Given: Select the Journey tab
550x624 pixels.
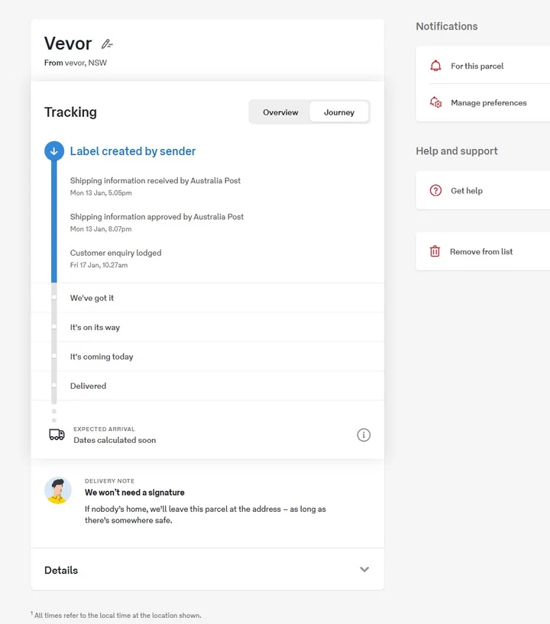Looking at the screenshot, I should (x=339, y=112).
